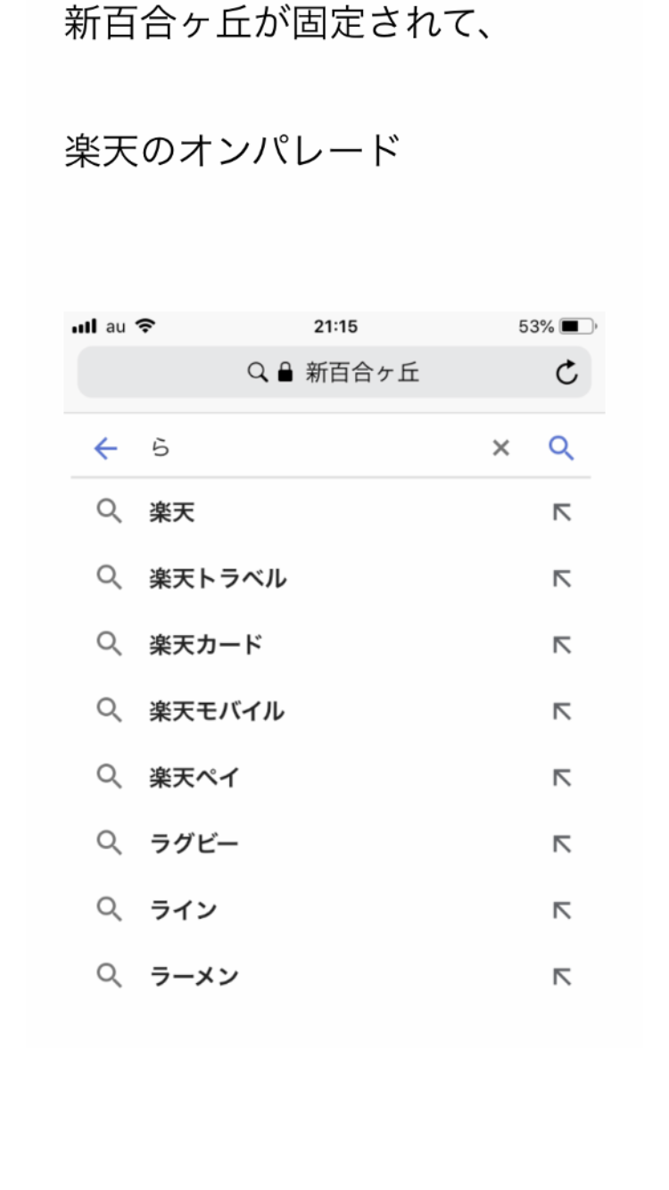Choose the 楽天カード suggestion

coord(206,645)
